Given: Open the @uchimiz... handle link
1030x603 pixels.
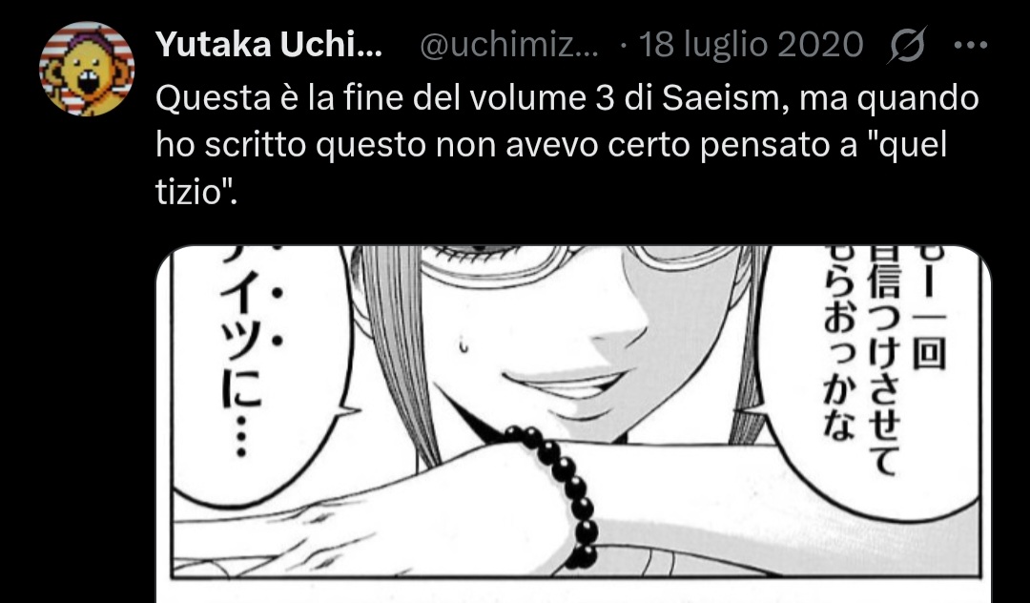Looking at the screenshot, I should coord(508,45).
